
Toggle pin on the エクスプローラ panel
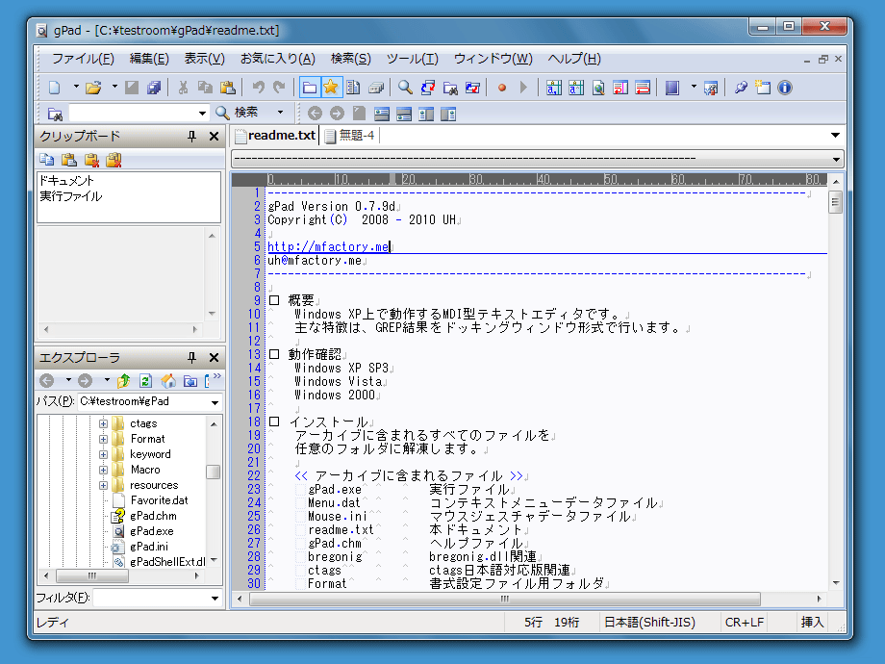pos(191,357)
